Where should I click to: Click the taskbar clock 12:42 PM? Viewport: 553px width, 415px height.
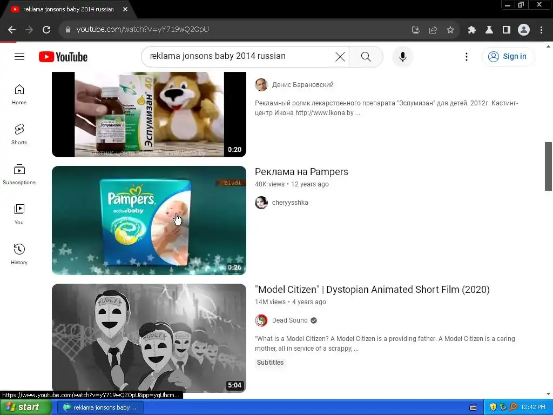(x=533, y=407)
